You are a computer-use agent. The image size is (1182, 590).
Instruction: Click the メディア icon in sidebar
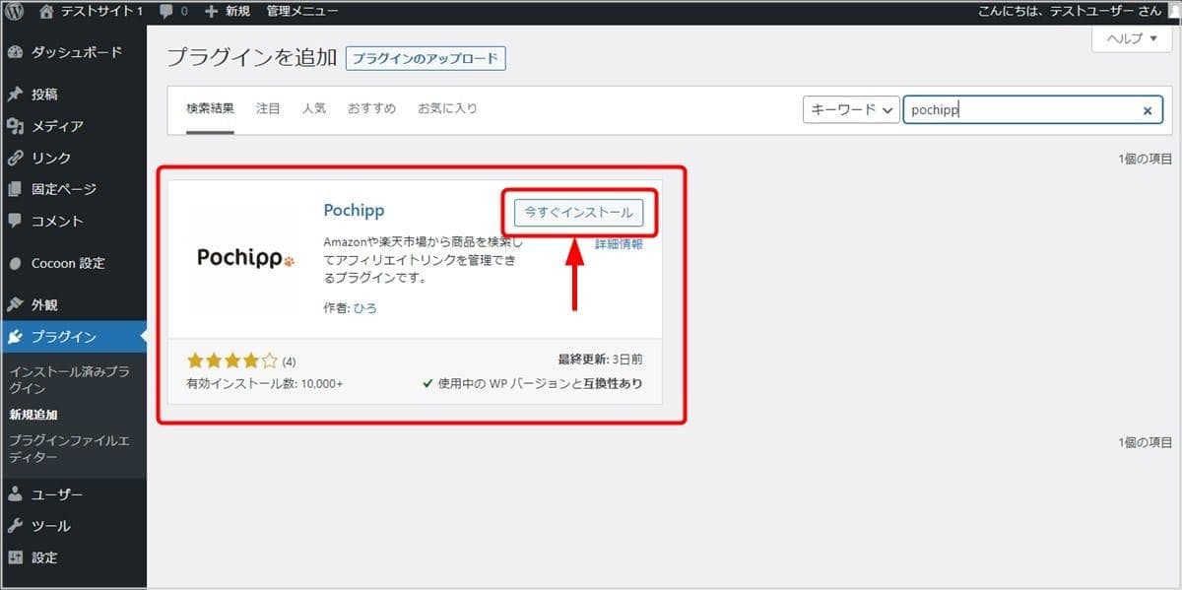click(15, 126)
